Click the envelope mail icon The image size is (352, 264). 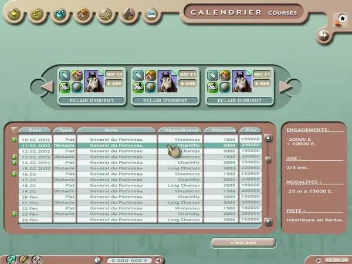151,13
